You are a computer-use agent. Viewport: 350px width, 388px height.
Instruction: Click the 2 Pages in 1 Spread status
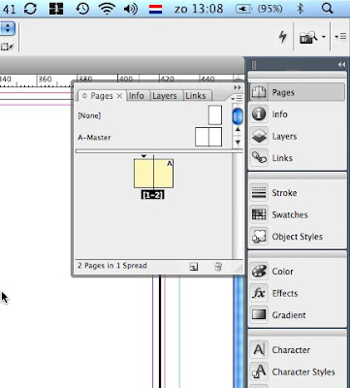[x=112, y=266]
